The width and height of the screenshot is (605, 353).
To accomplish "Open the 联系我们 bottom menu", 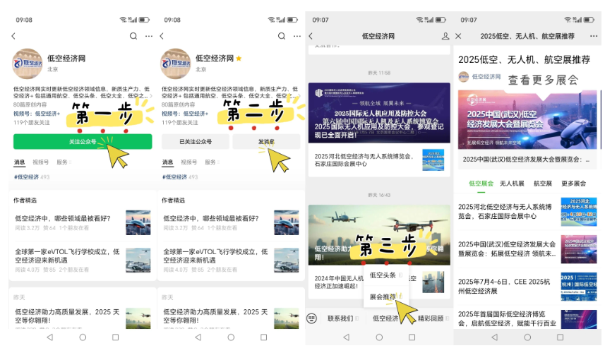I will pos(341,318).
